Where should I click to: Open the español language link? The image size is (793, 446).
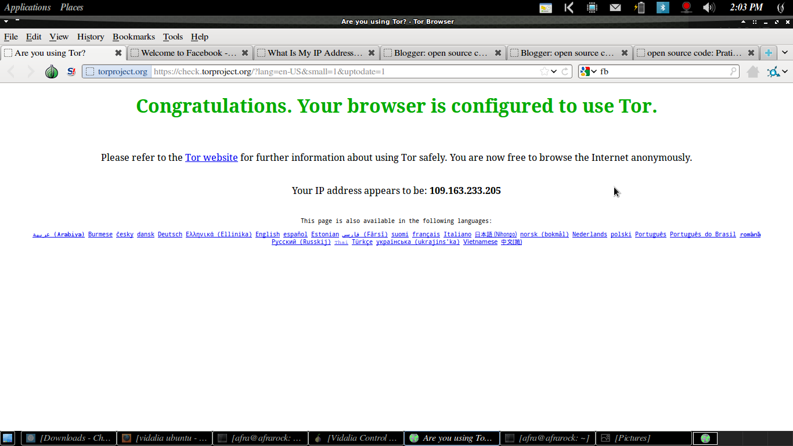click(x=295, y=235)
